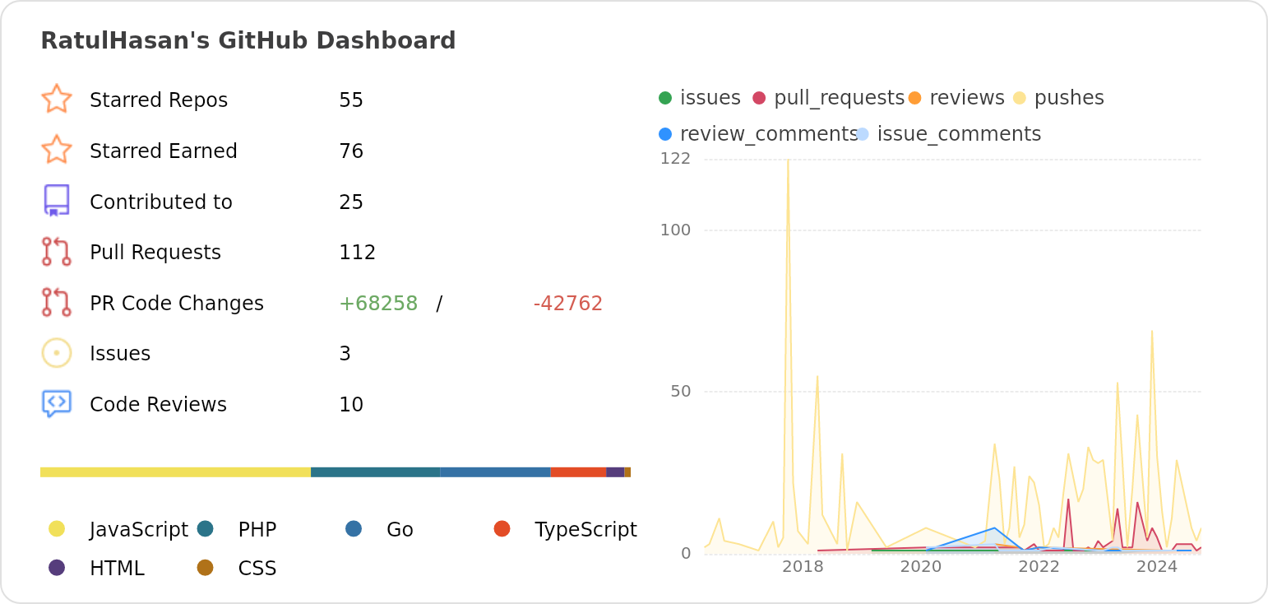Click the Pull Requests icon
1268x604 pixels.
57,252
